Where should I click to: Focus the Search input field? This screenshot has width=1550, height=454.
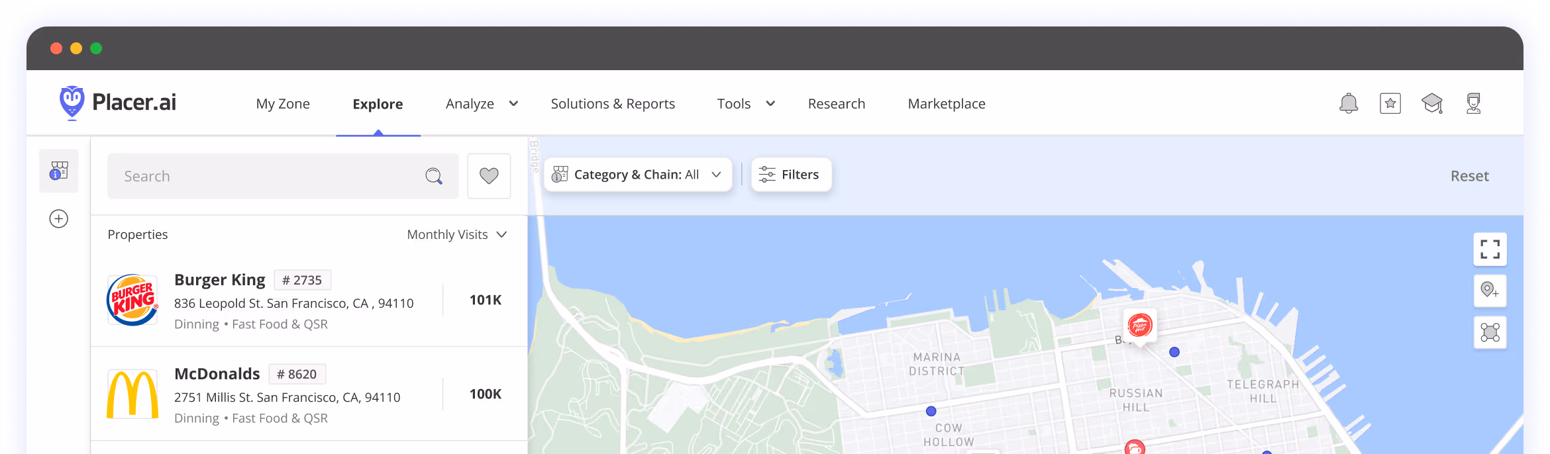click(283, 176)
